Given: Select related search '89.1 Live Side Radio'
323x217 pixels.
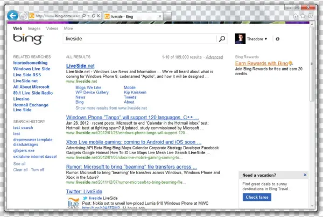Looking at the screenshot, I should [x=33, y=93].
